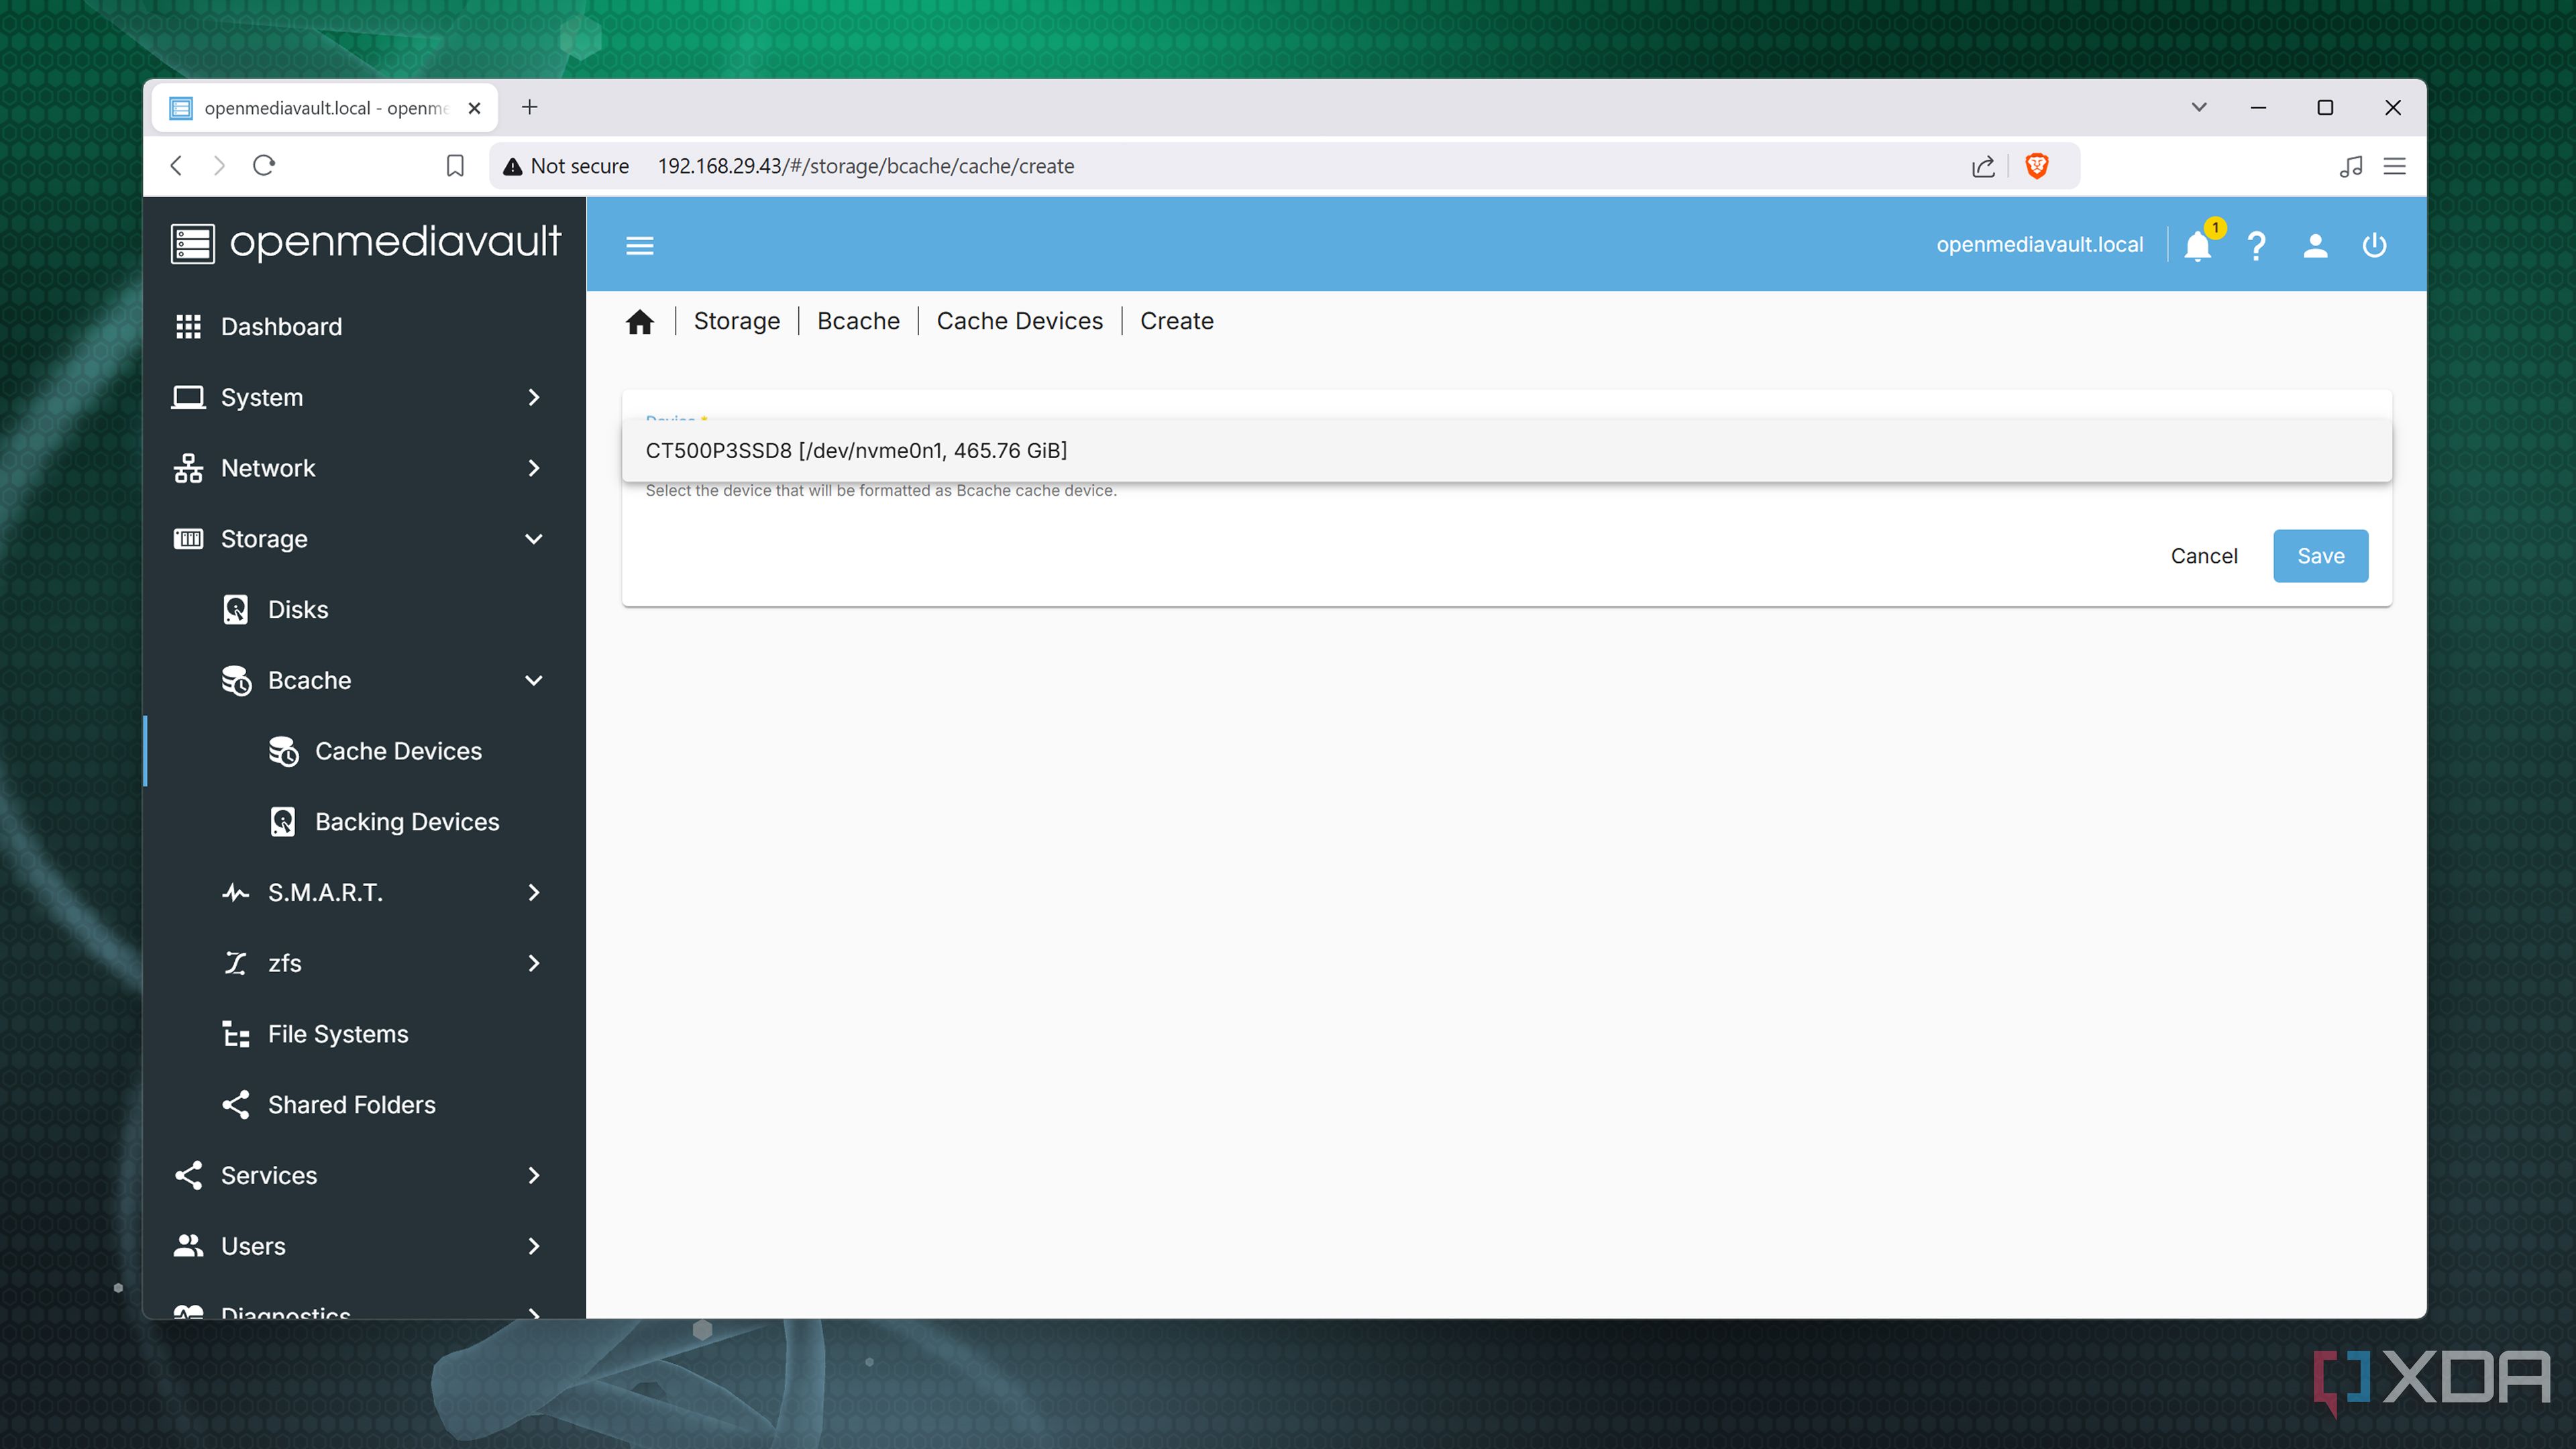Click the Cancel button
This screenshot has width=2576, height=1449.
click(2204, 556)
